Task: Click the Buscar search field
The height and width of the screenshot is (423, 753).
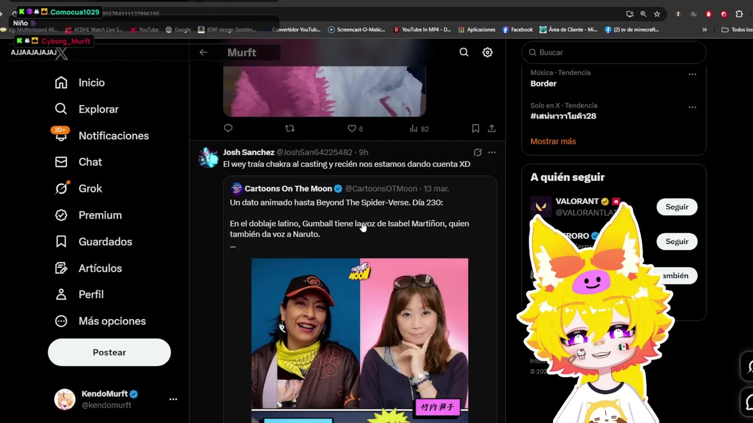Action: [x=614, y=52]
